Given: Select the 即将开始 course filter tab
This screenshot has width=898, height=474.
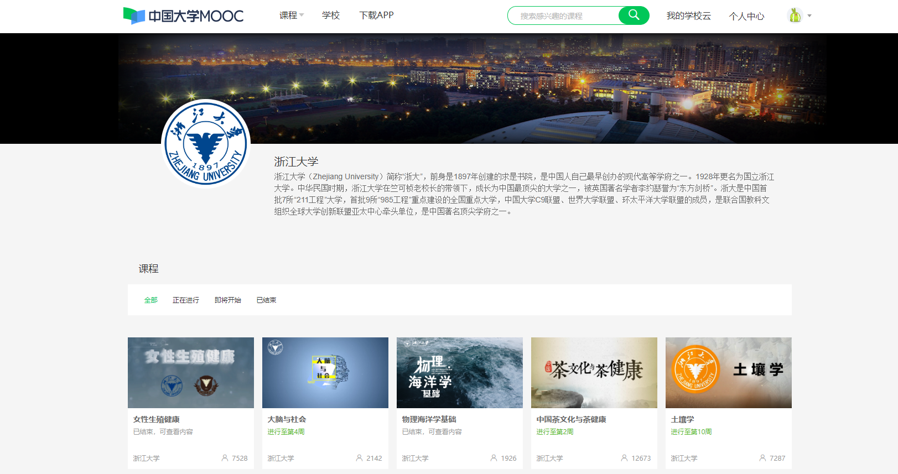Looking at the screenshot, I should pyautogui.click(x=228, y=300).
